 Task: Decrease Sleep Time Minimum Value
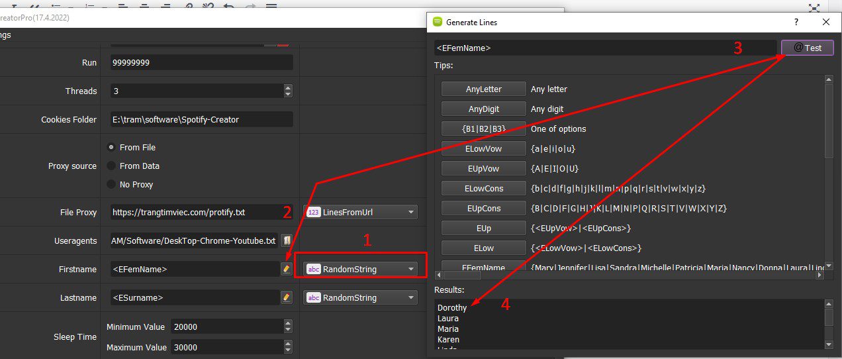pyautogui.click(x=287, y=330)
